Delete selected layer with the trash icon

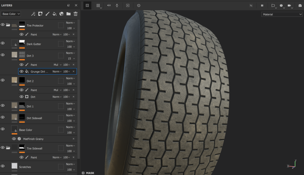click(x=75, y=14)
